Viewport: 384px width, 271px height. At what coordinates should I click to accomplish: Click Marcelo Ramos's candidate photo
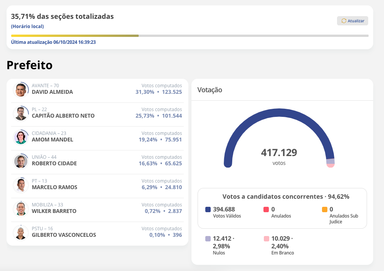[x=21, y=185]
